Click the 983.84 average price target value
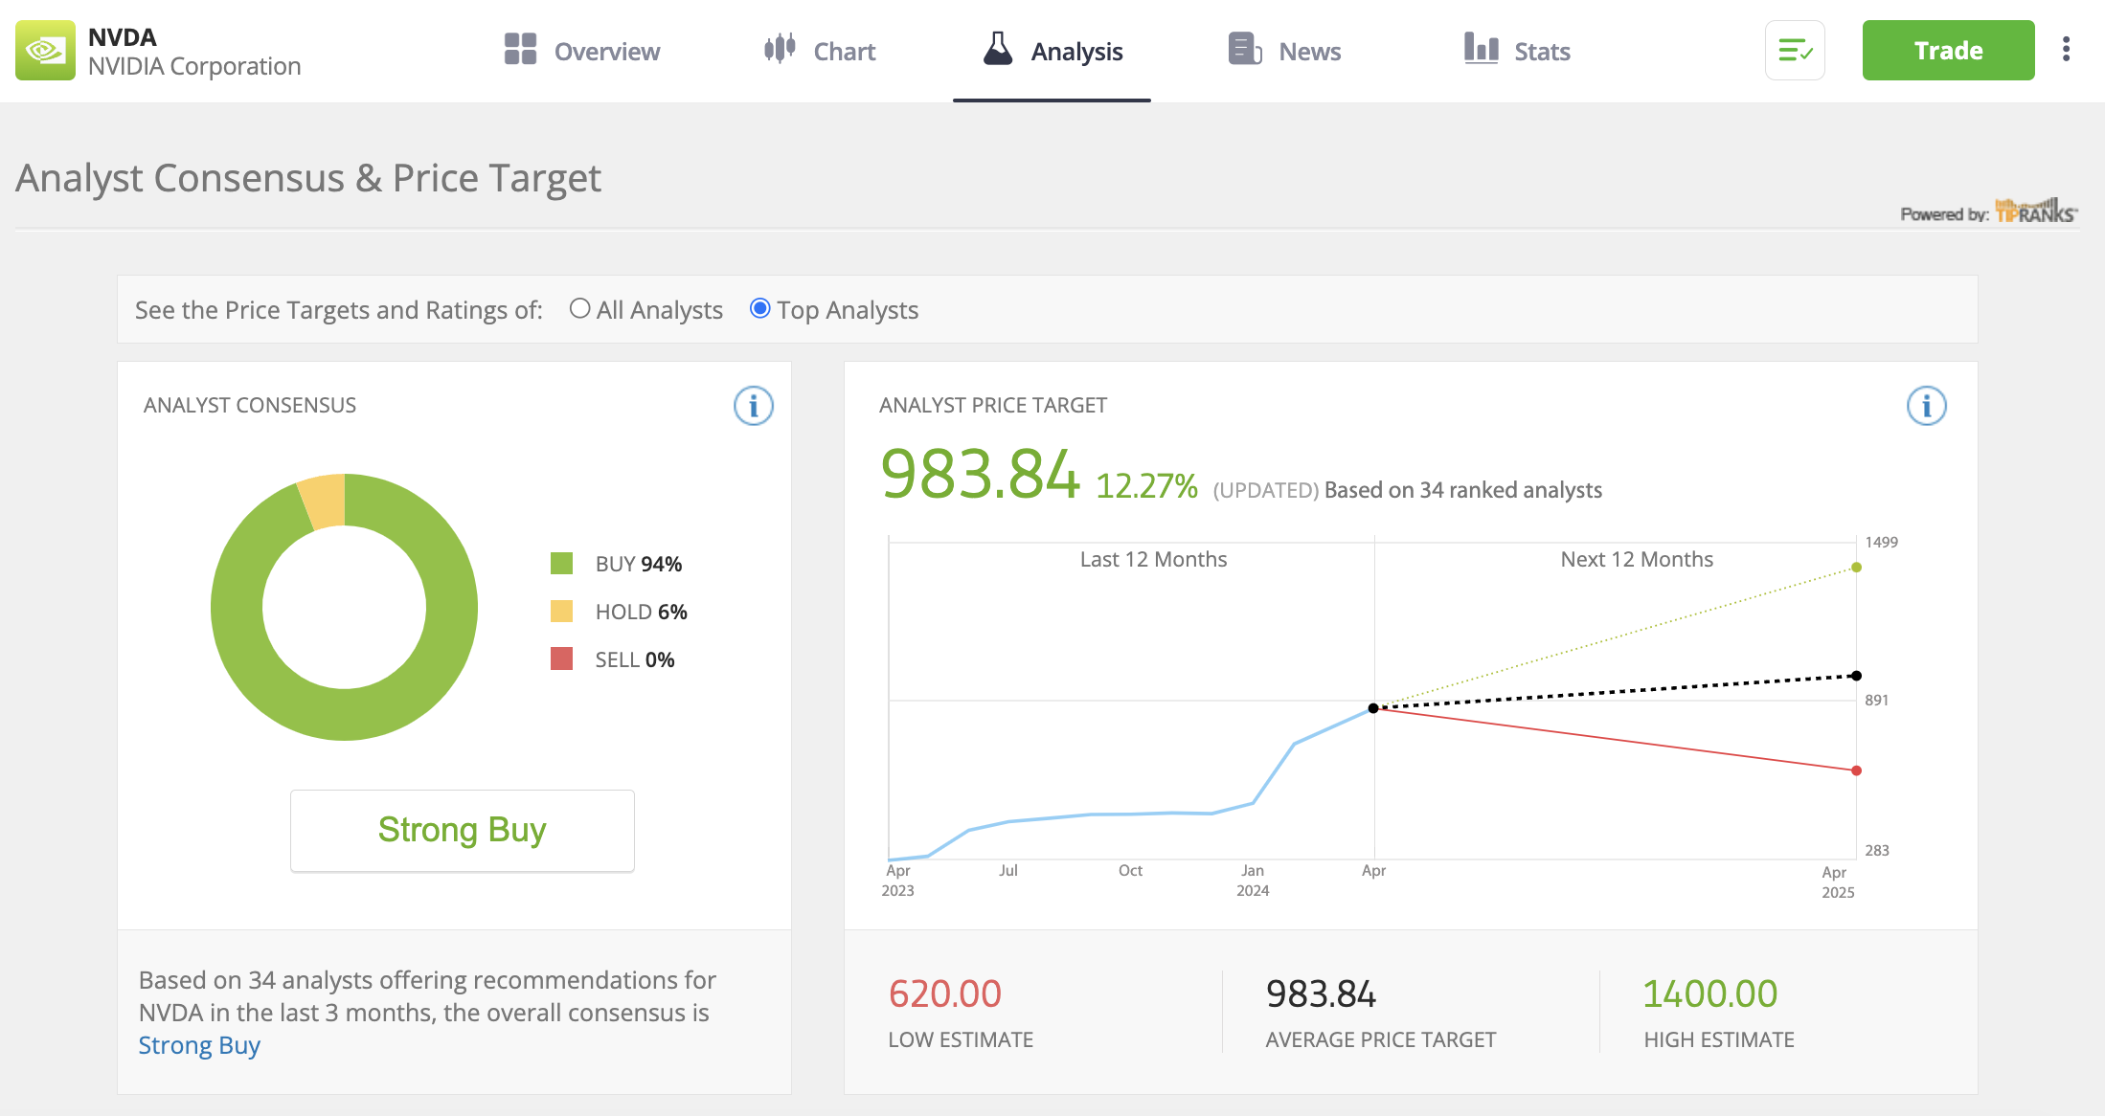The width and height of the screenshot is (2105, 1116). click(x=1321, y=993)
